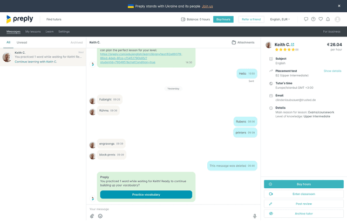This screenshot has height=221, width=347.
Task: Open the notifications bell
Action: (x=328, y=19)
